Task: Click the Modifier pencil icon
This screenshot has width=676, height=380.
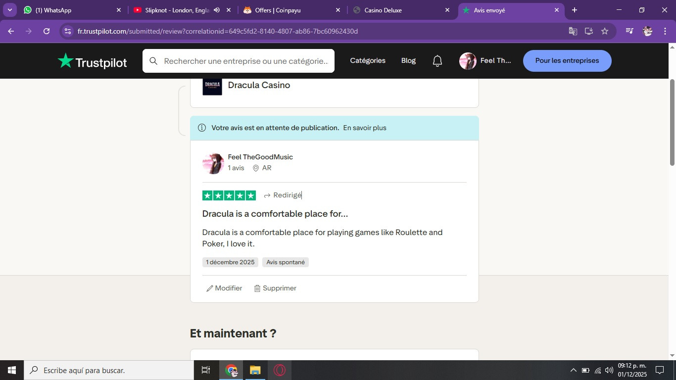Action: pyautogui.click(x=210, y=288)
